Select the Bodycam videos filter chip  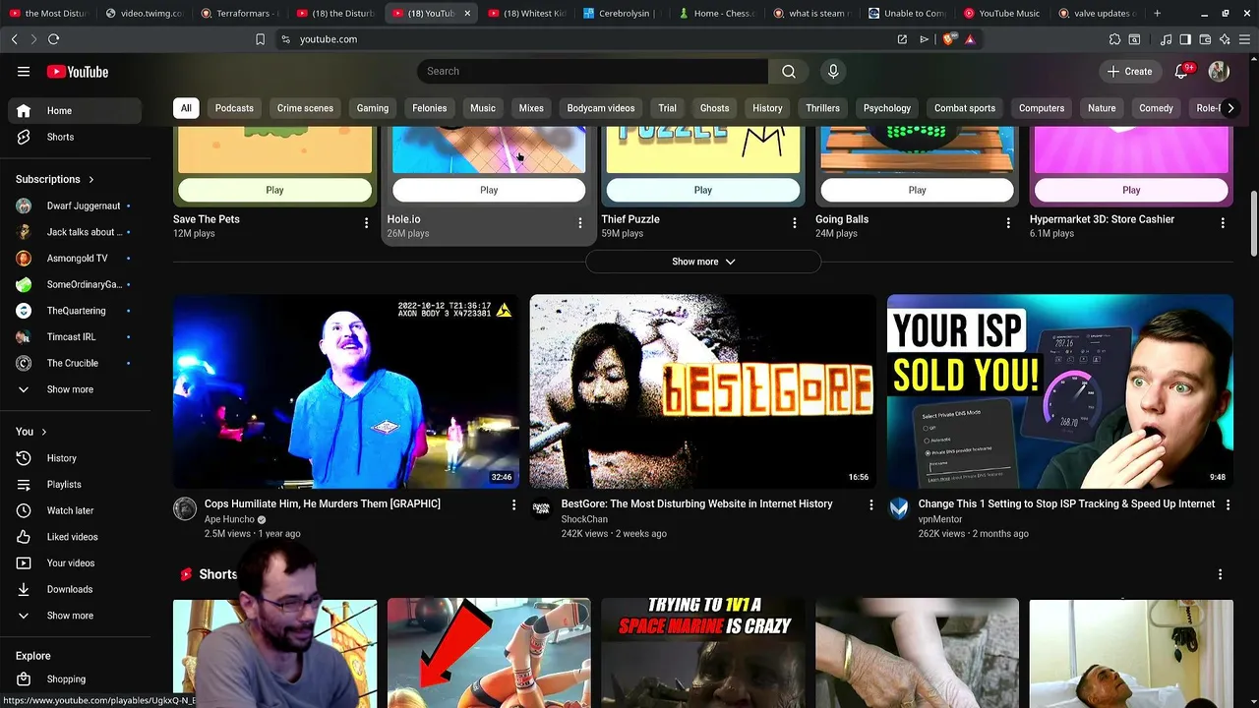601,108
